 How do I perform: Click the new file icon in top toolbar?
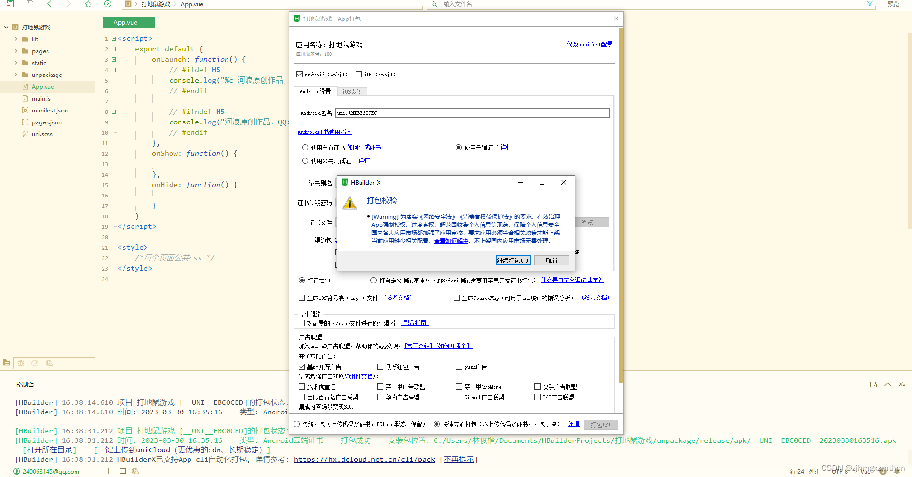(10, 4)
